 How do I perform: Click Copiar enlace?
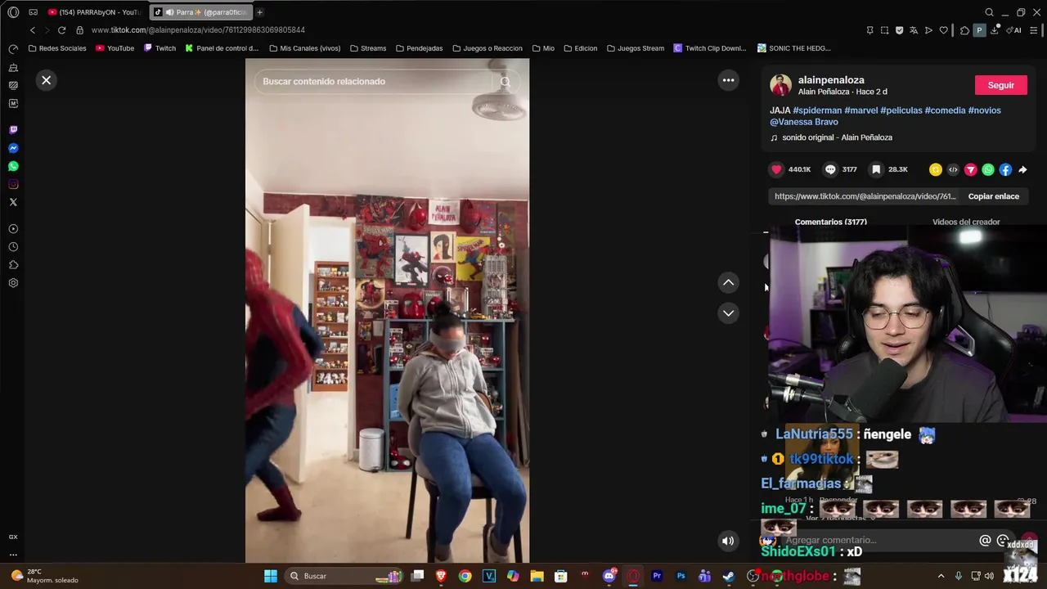(x=993, y=196)
